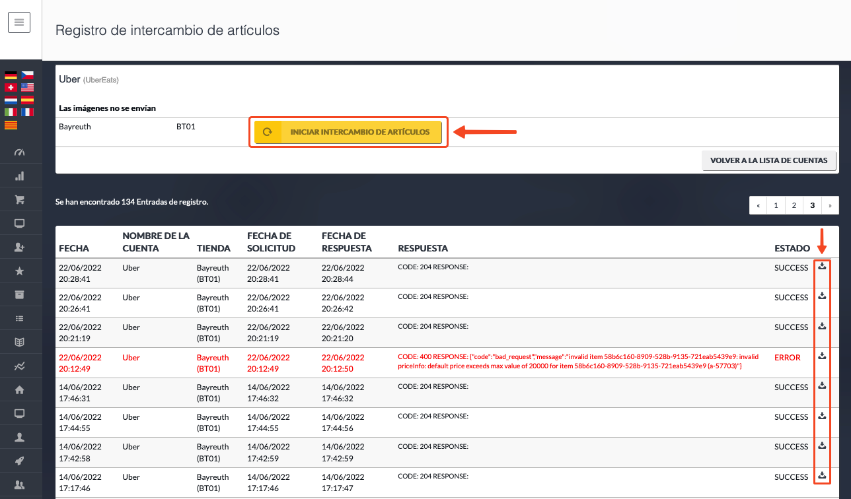Open the shopping cart sidebar icon
This screenshot has height=499, width=851.
tap(19, 199)
